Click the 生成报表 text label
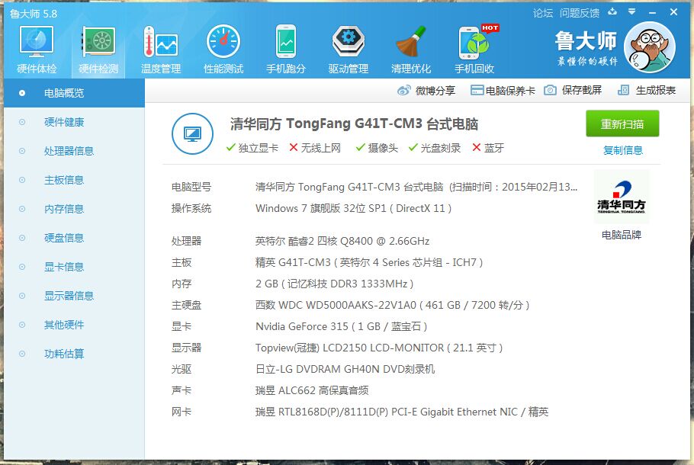The height and width of the screenshot is (465, 694). (x=656, y=90)
